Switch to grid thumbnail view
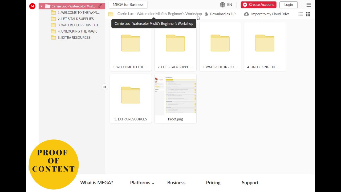Screen dimensions: 341x192 (308, 14)
